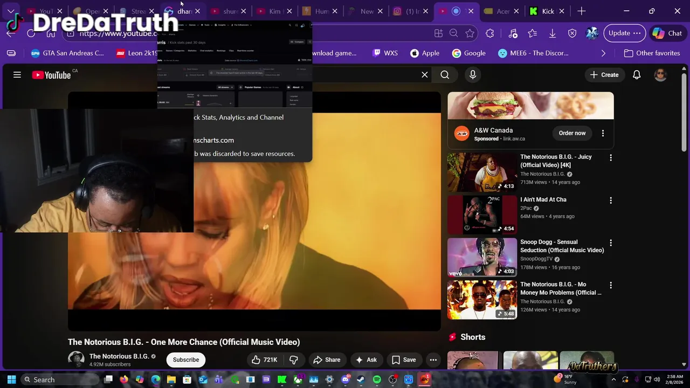The image size is (690, 388).
Task: Open the Google bookmark
Action: [468, 53]
